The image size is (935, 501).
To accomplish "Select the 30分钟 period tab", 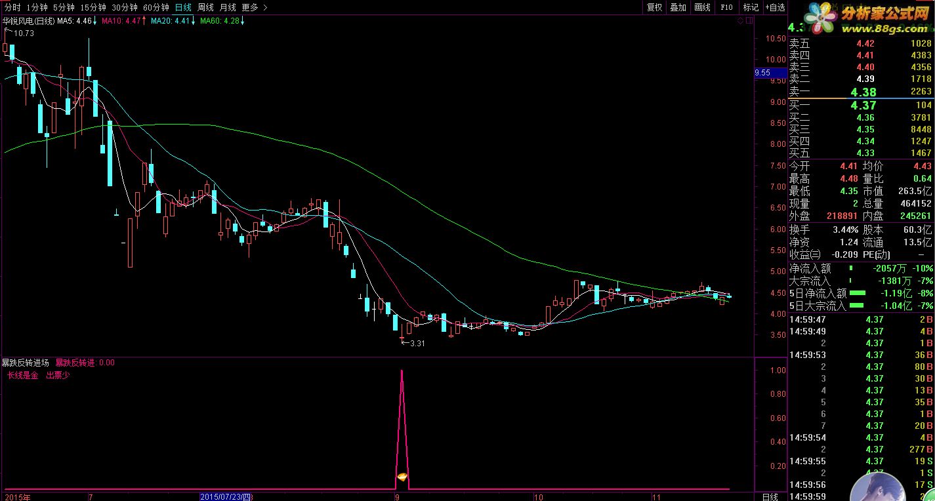I will [x=125, y=7].
